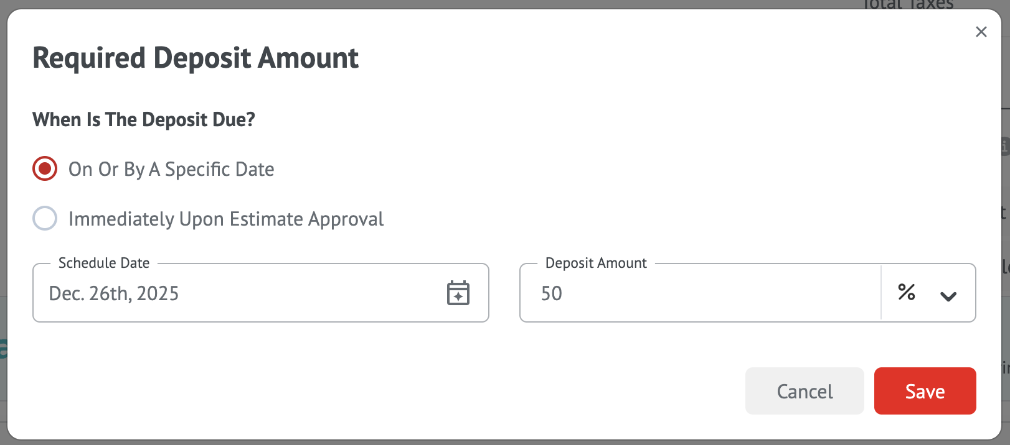Select "On Or By A Specific Date" radio button
The width and height of the screenshot is (1010, 445).
(x=45, y=169)
